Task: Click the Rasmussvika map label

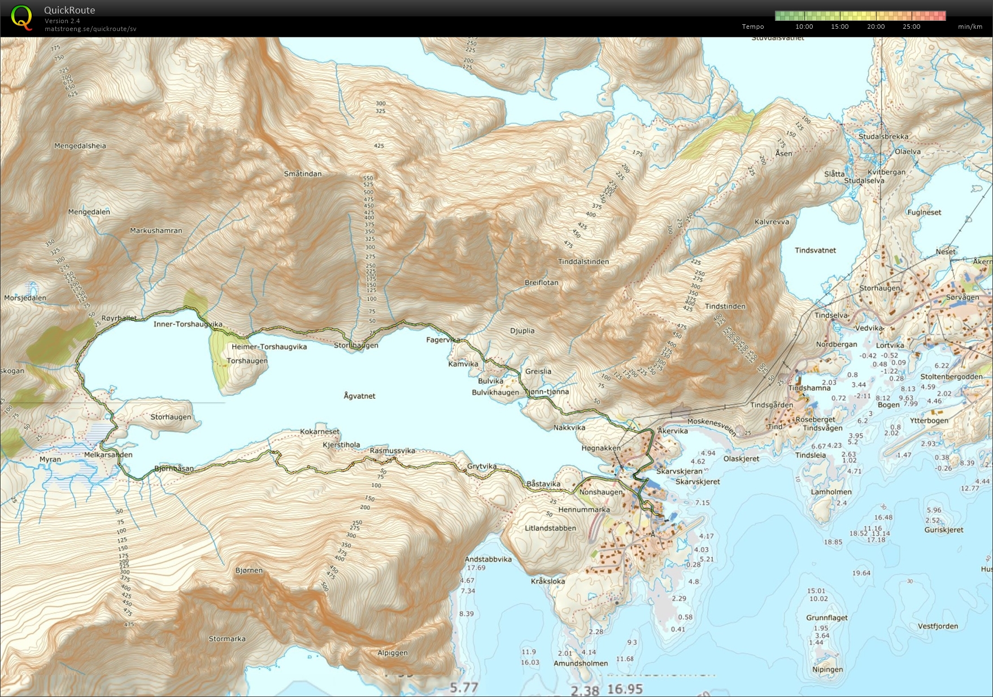Action: [x=393, y=451]
